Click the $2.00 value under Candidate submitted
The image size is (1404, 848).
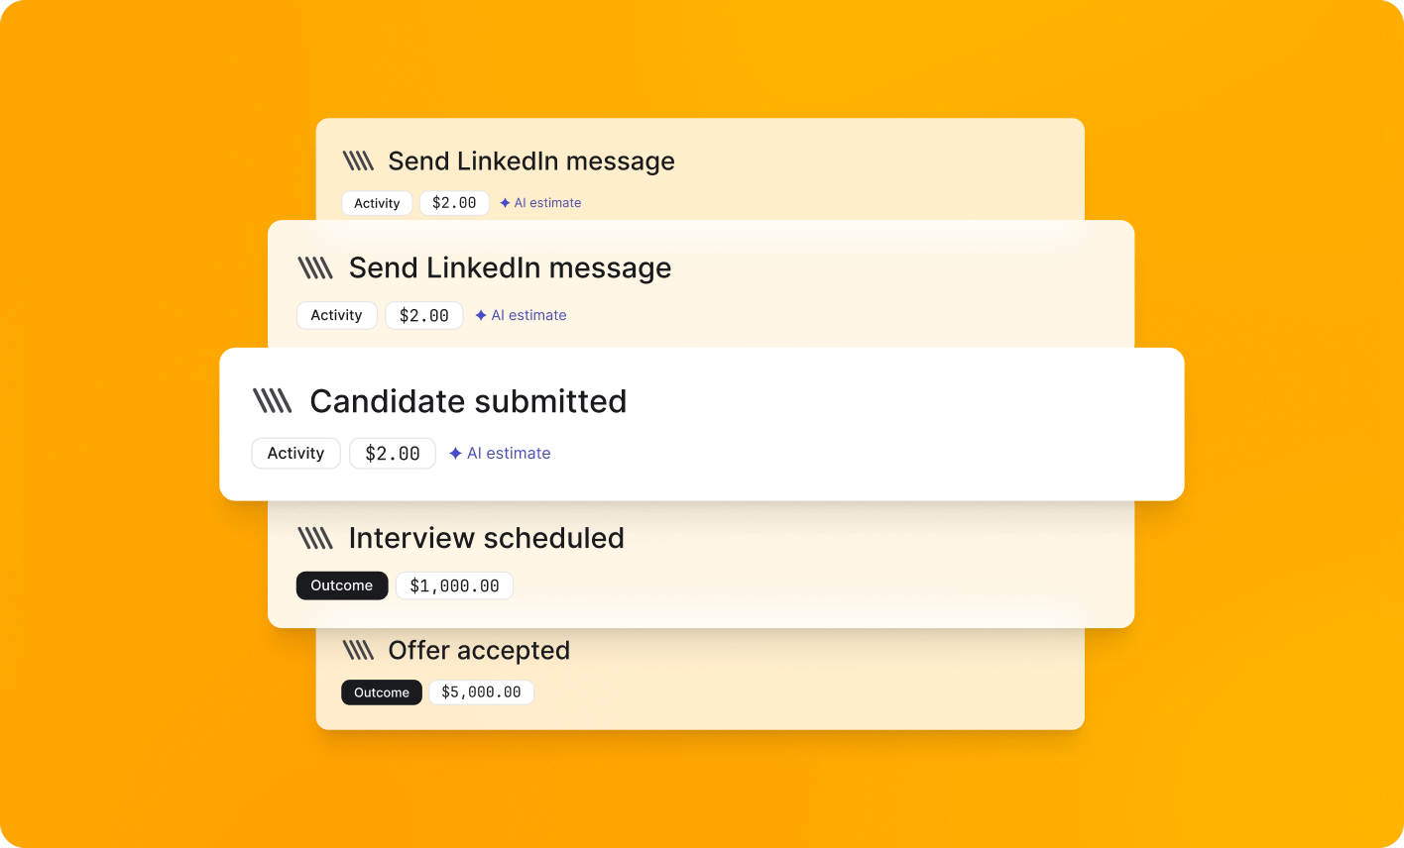393,453
